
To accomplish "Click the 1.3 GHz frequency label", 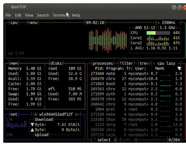I will point(168,28).
